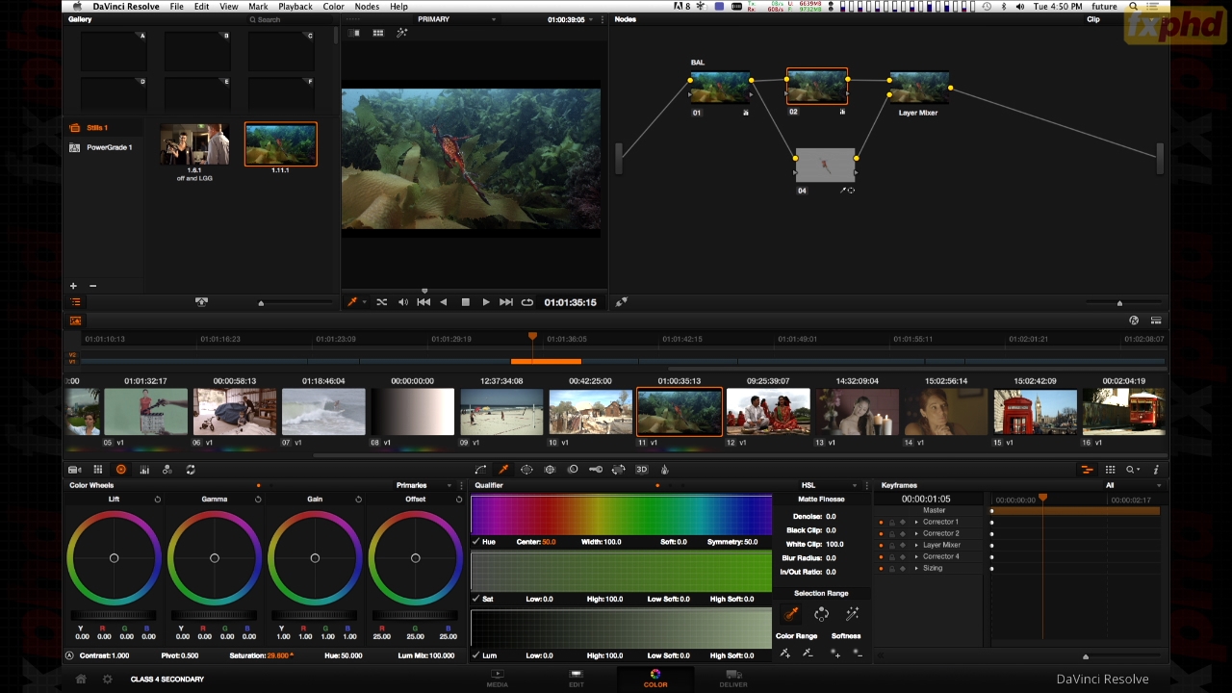Screen dimensions: 1232x693
Task: Open the Qualifier eyedropper palette
Action: tap(503, 470)
